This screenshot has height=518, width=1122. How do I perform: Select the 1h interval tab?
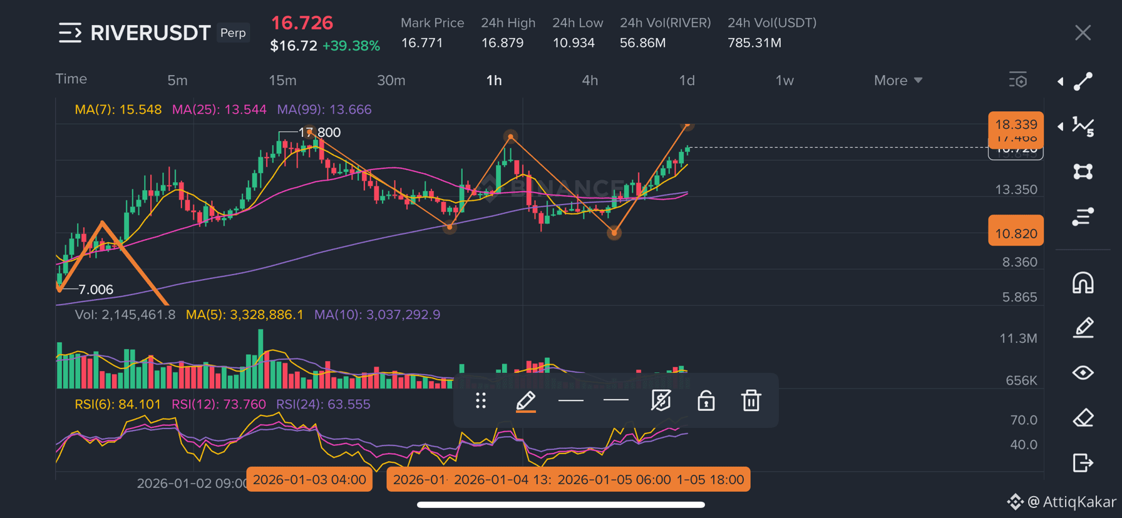494,80
